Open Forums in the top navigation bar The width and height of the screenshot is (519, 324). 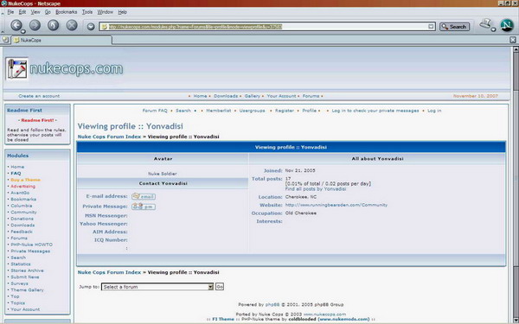[x=311, y=96]
